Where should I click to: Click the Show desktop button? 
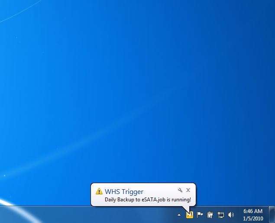click(272, 215)
